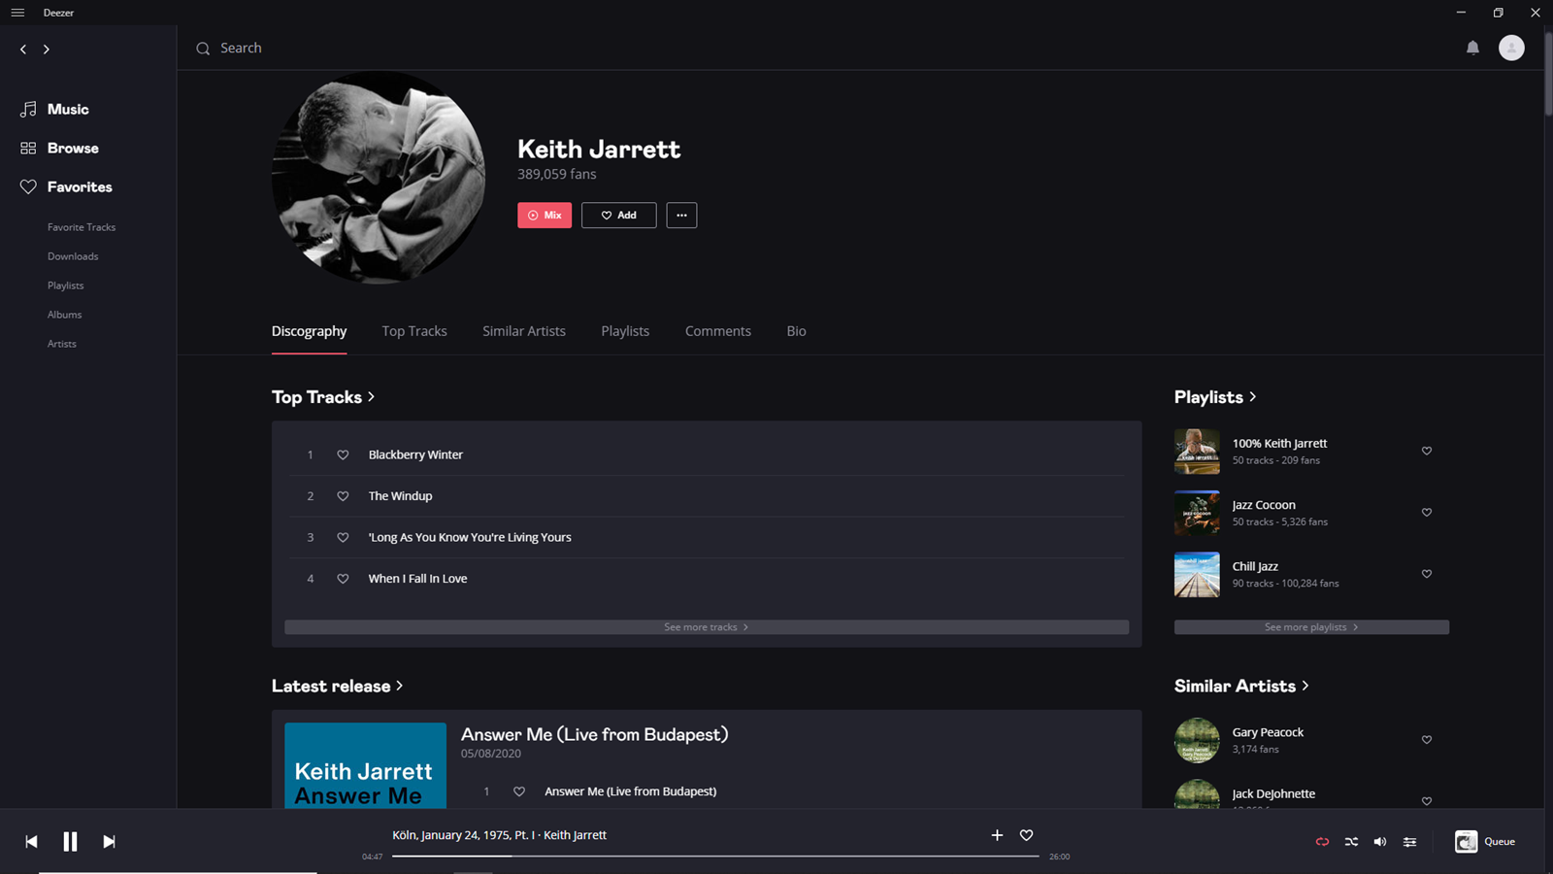Open the 100% Keith Jarrett playlist cover

[1197, 452]
